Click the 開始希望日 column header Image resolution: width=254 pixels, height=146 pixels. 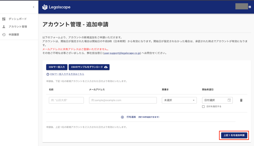click(x=208, y=89)
